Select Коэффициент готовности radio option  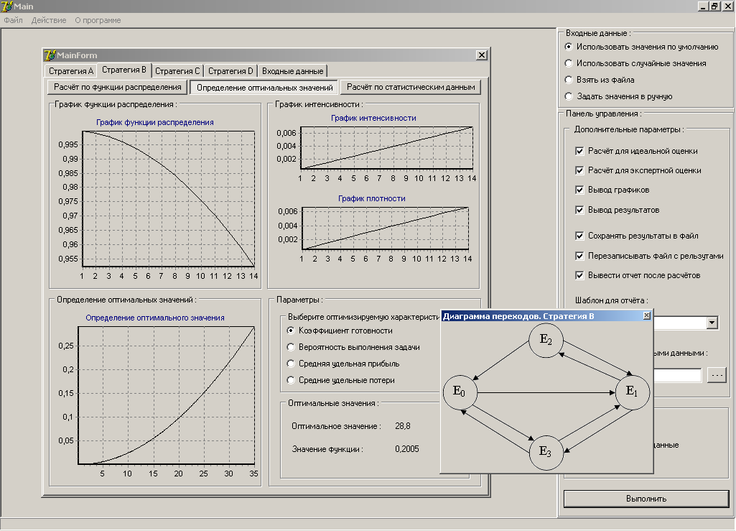pyautogui.click(x=340, y=331)
